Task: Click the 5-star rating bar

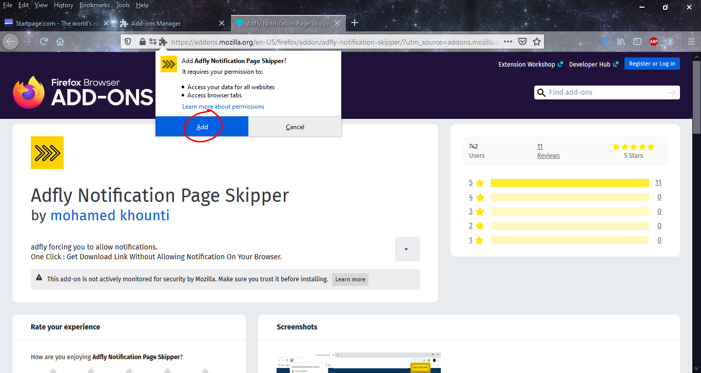Action: click(570, 183)
